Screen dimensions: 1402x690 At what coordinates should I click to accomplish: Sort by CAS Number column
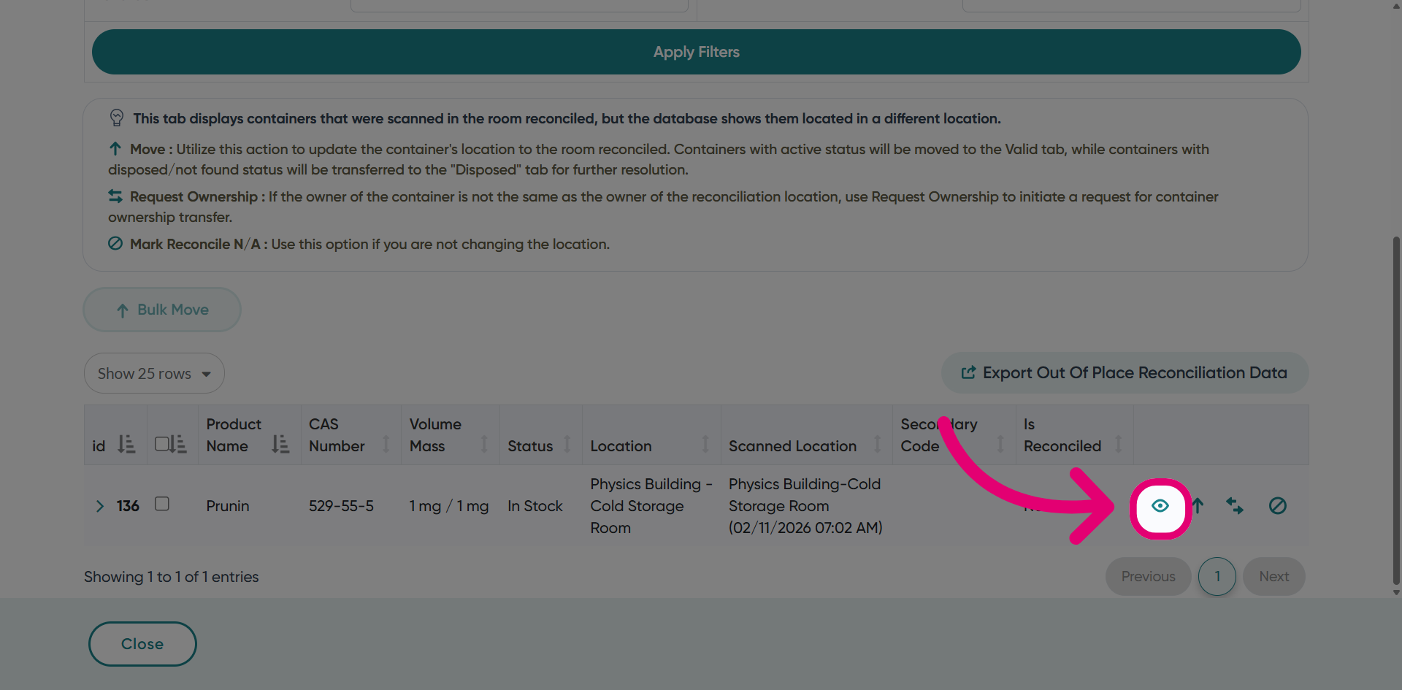click(386, 444)
